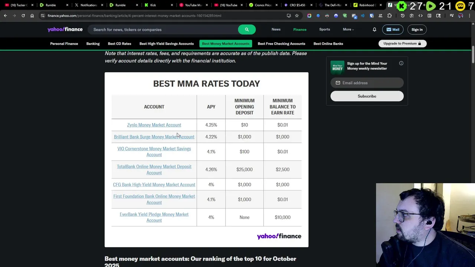Open Brilliant Bank Surge Money Market Account link
This screenshot has height=267, width=475.
(x=154, y=137)
